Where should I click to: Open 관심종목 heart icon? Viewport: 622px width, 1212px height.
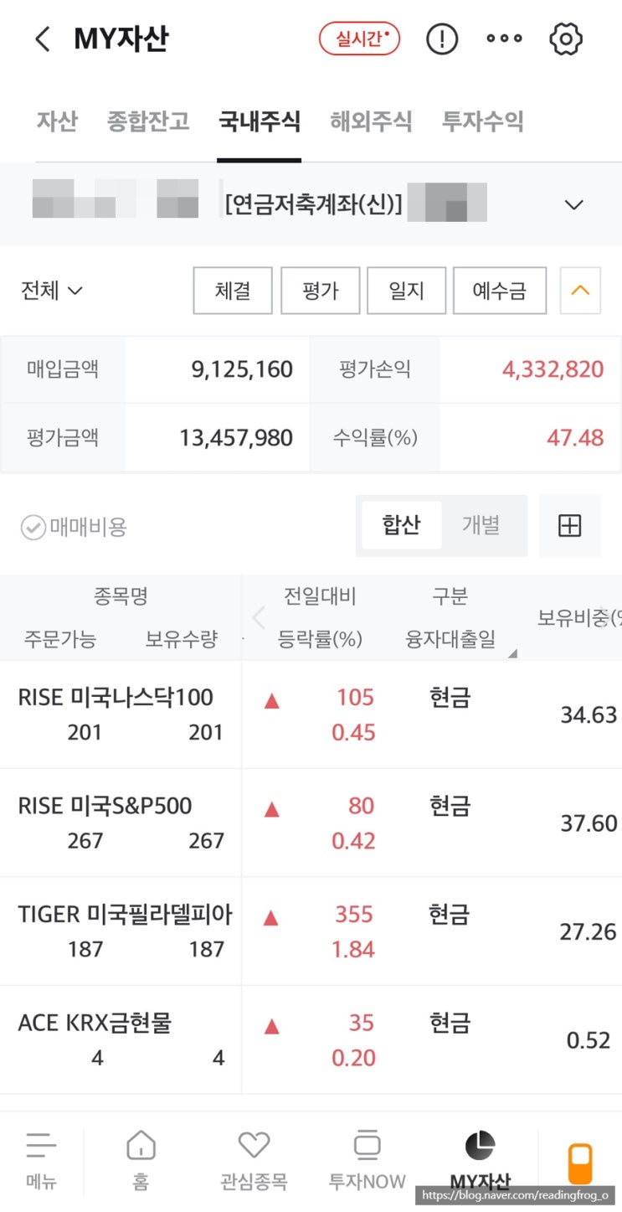point(254,1160)
